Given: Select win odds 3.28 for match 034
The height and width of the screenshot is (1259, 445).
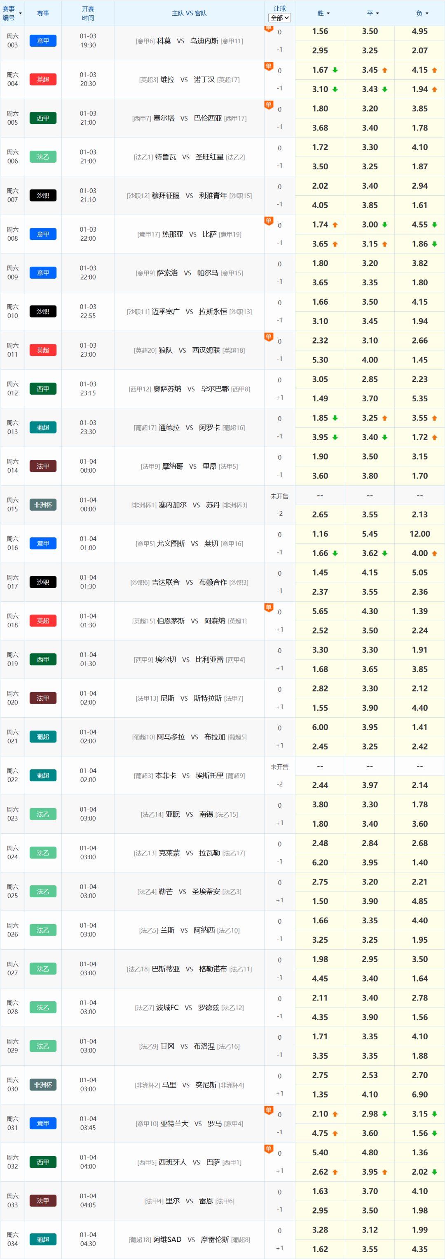Looking at the screenshot, I should pos(320,1230).
